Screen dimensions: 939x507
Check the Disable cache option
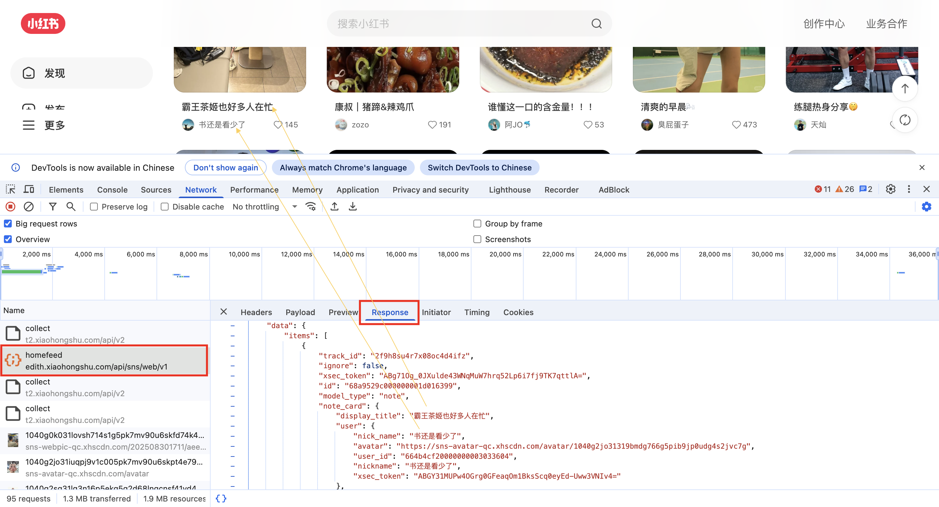coord(165,207)
